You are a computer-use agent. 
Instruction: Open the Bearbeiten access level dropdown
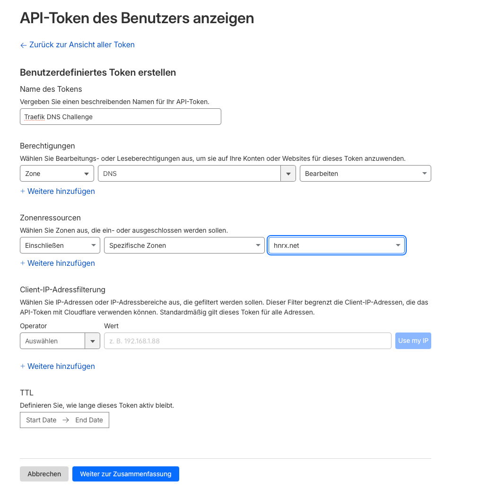point(365,174)
